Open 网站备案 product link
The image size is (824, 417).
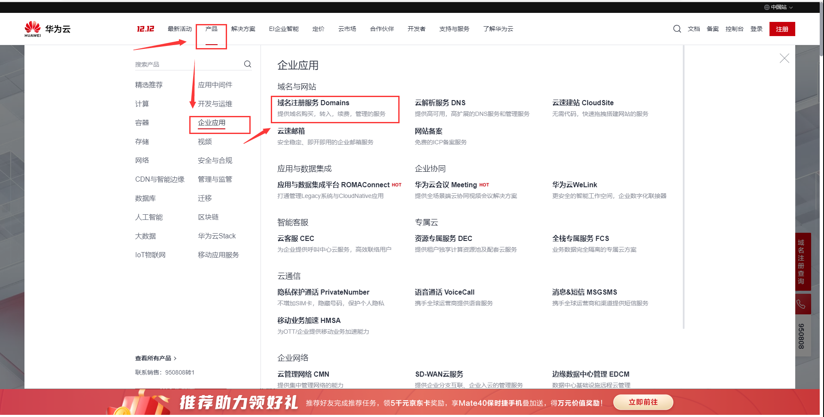(428, 131)
